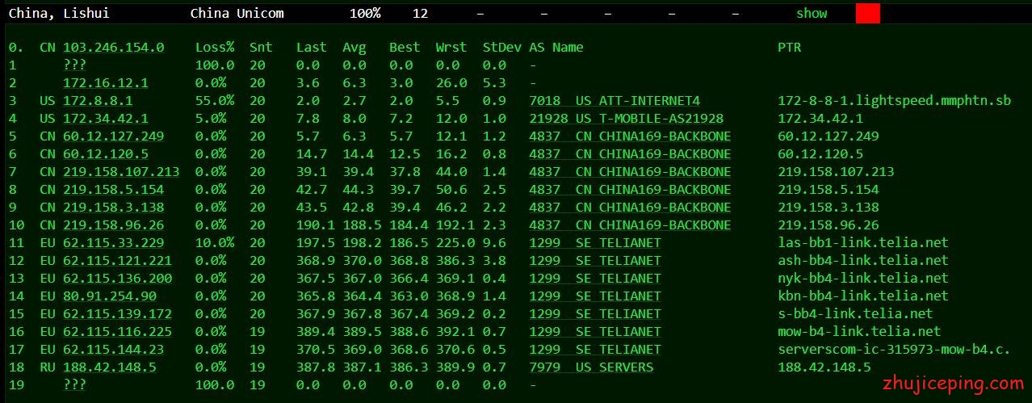Open IP link 188.42.148.5
The image size is (1032, 403).
click(110, 367)
